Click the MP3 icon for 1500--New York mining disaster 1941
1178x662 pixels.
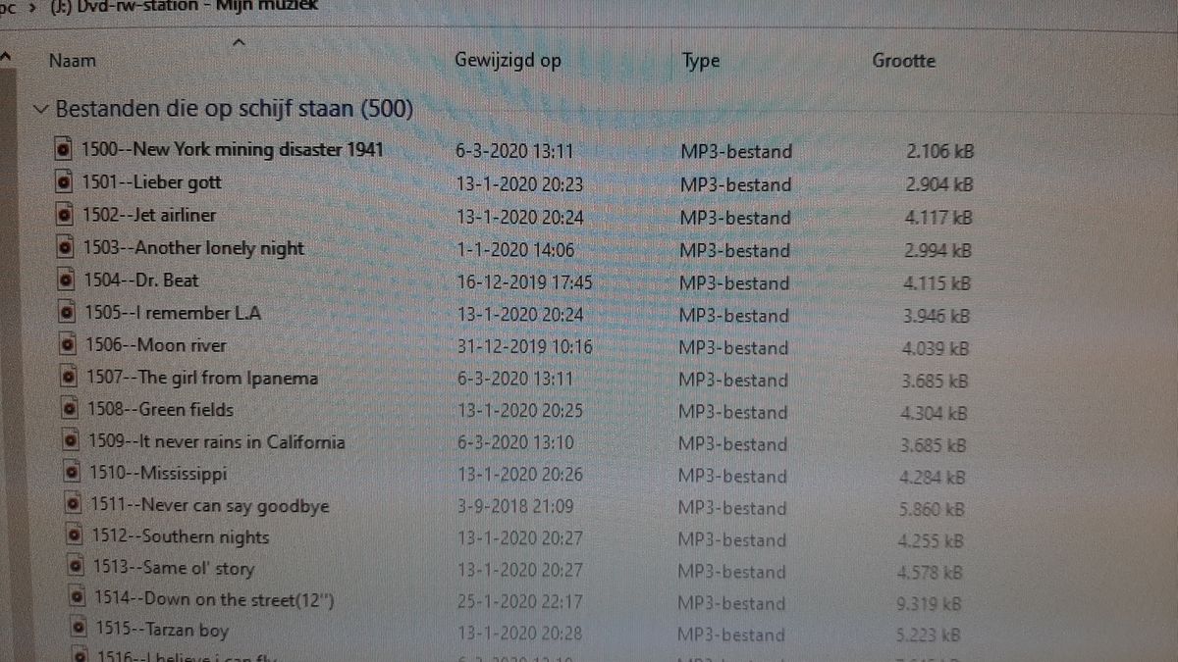[64, 150]
